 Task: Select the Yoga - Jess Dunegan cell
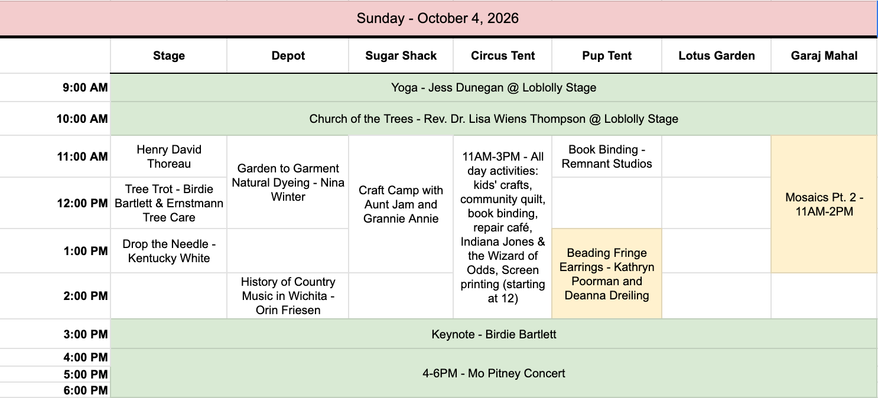493,88
